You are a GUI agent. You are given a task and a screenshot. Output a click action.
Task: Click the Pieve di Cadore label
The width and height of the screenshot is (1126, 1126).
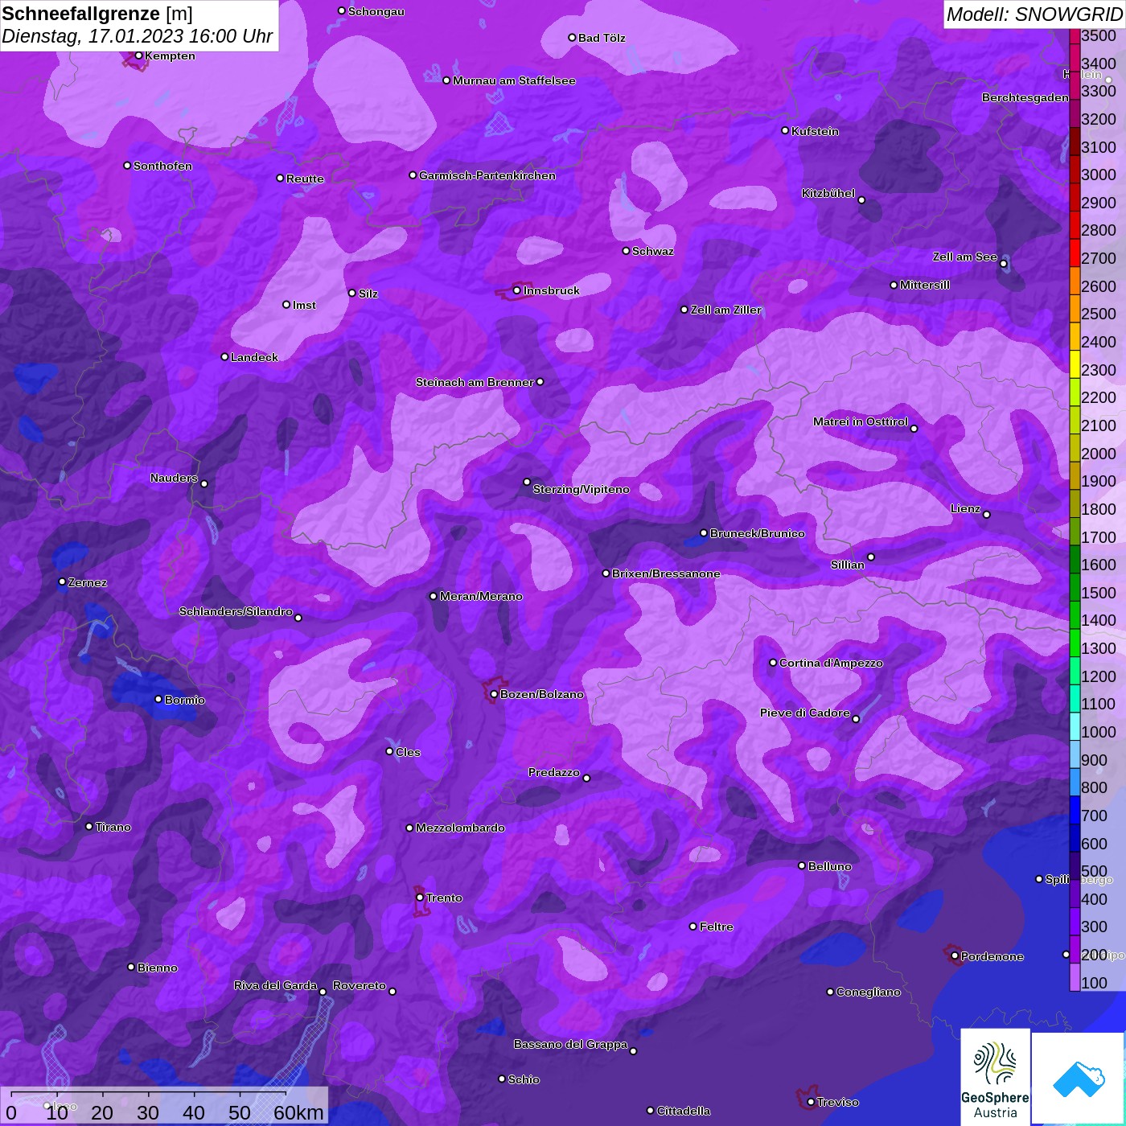tap(805, 713)
